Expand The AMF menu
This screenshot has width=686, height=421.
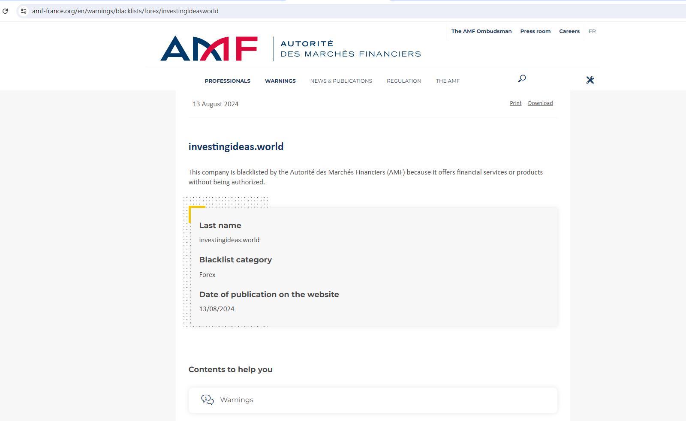(x=447, y=81)
